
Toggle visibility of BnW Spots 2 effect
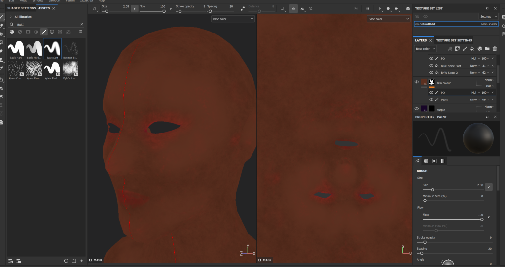click(431, 73)
